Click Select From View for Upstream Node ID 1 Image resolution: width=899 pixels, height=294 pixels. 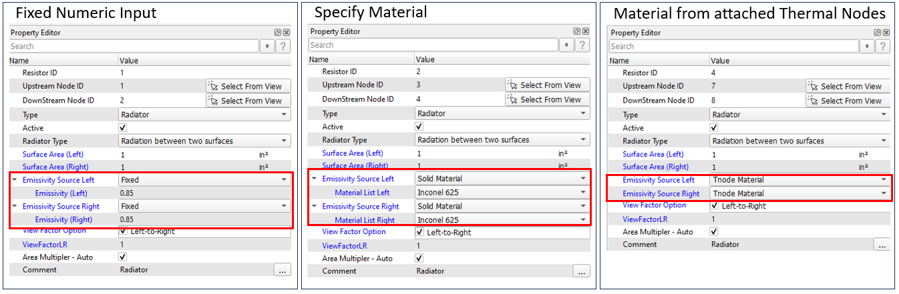(248, 86)
